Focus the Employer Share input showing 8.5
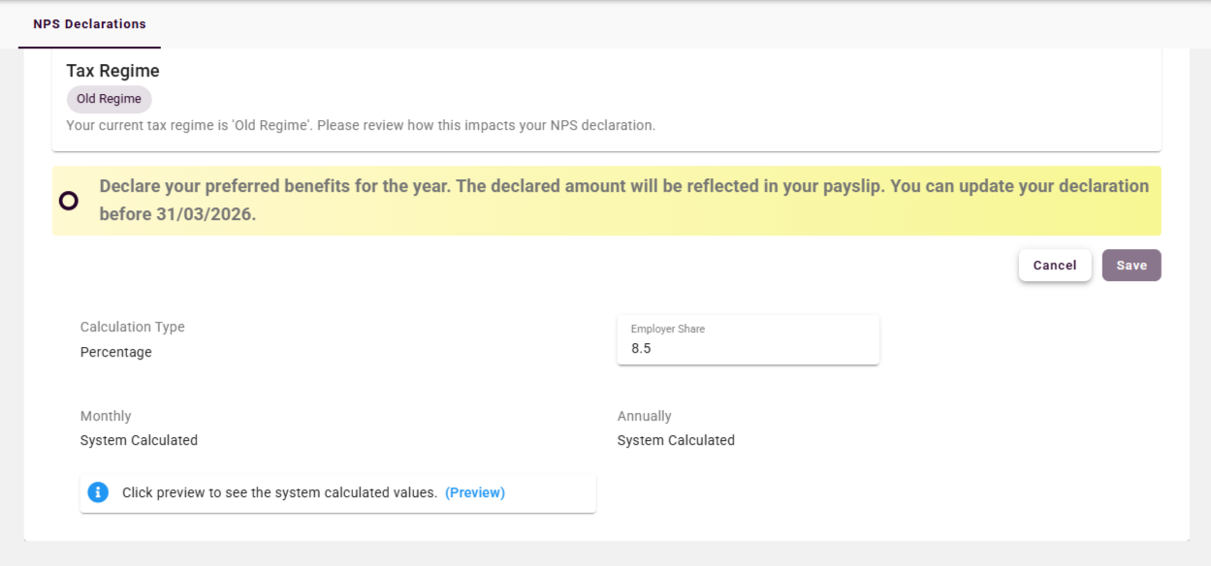Screen dimensions: 1211x566 (x=747, y=348)
